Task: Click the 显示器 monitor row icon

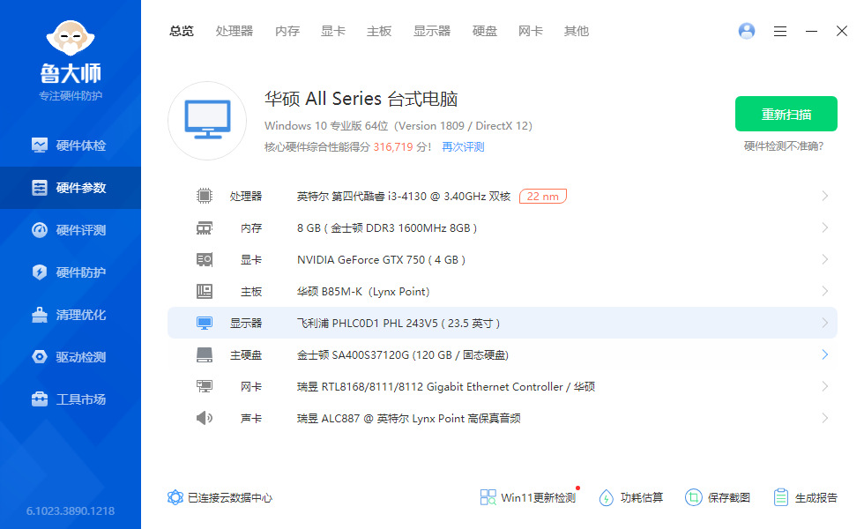Action: [205, 323]
